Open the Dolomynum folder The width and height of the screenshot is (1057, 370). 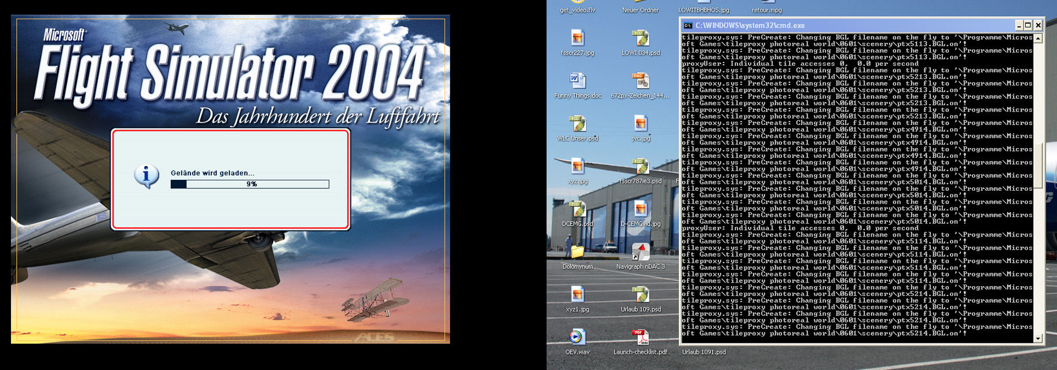tap(577, 252)
